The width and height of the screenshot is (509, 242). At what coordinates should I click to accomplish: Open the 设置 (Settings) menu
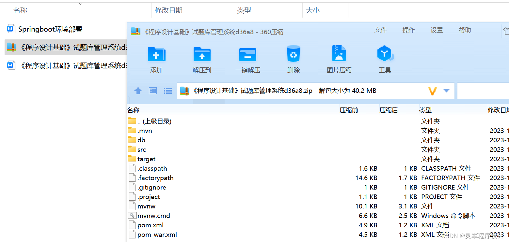point(437,30)
